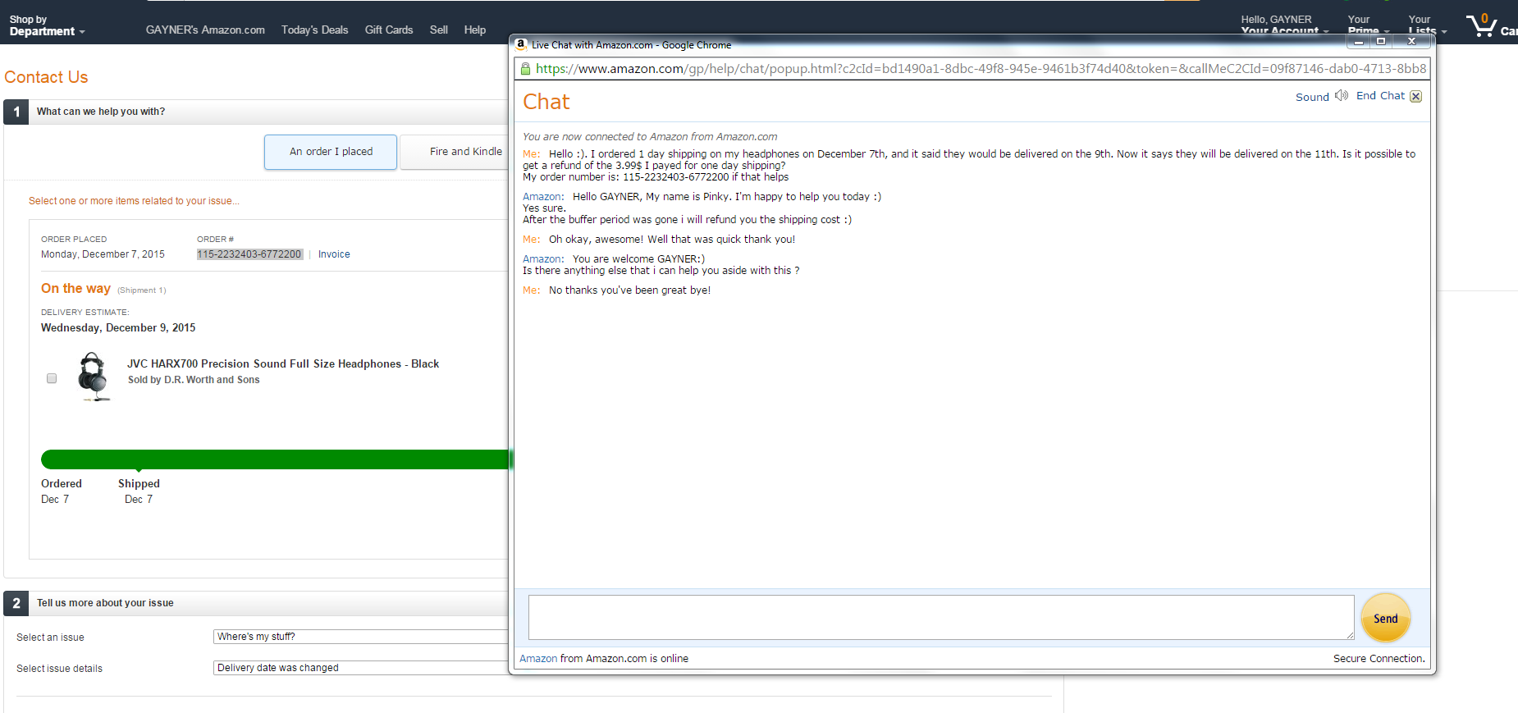This screenshot has width=1518, height=713.
Task: Click the 'Shipped' label under the progress bar
Action: pyautogui.click(x=139, y=484)
